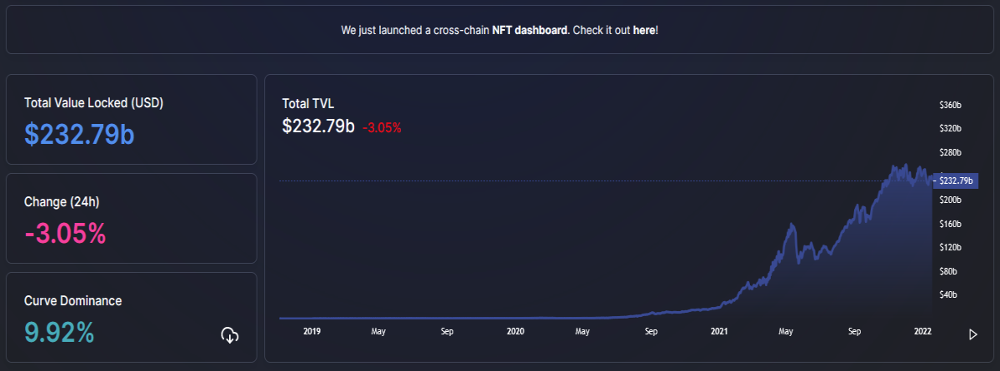Click the bold 'NFT dashboard' text
This screenshot has height=371, width=1000.
530,30
